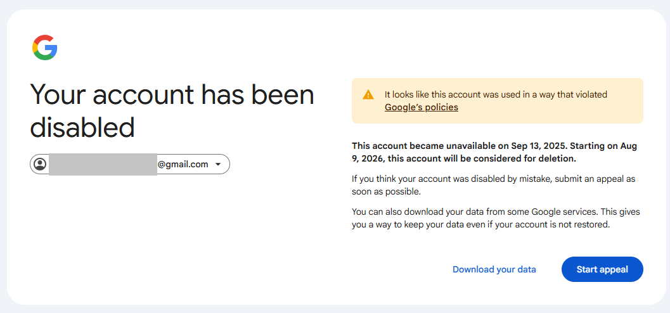The width and height of the screenshot is (670, 313).
Task: Expand the account switcher dropdown arrow
Action: pos(218,165)
